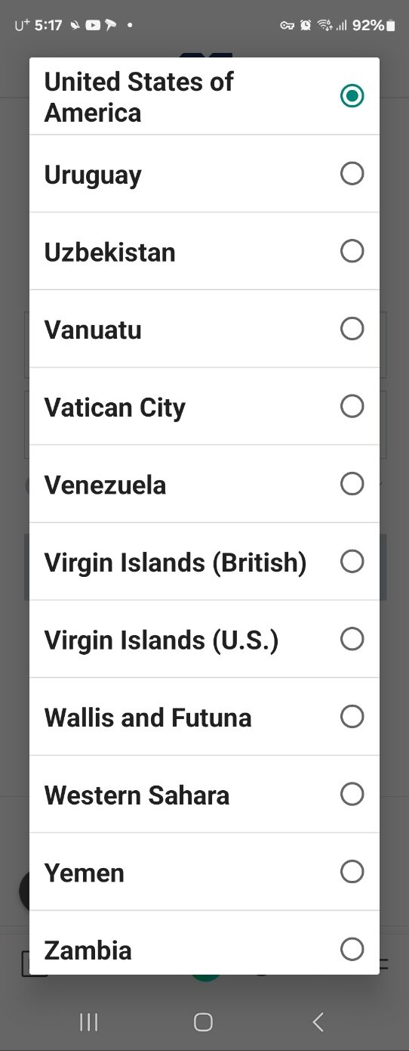The image size is (409, 1051).
Task: Choose Venezuela radio button
Action: click(352, 484)
